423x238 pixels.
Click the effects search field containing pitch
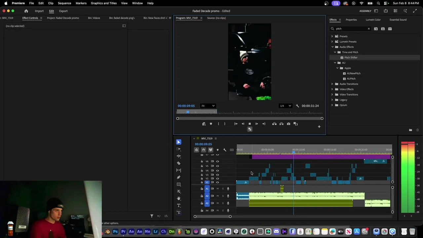[350, 29]
